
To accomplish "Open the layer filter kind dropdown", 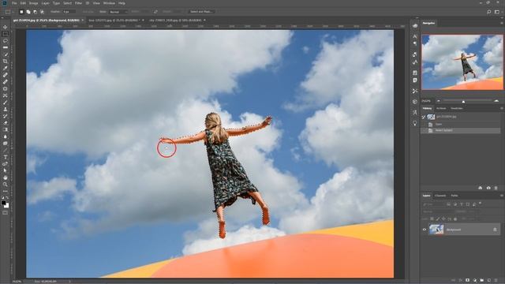I will 433,204.
